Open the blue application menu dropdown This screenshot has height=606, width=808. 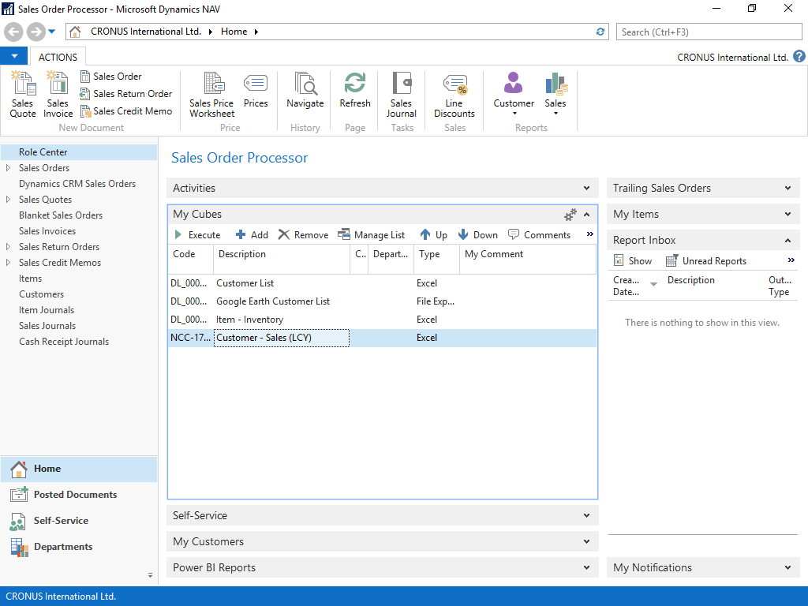[x=14, y=56]
